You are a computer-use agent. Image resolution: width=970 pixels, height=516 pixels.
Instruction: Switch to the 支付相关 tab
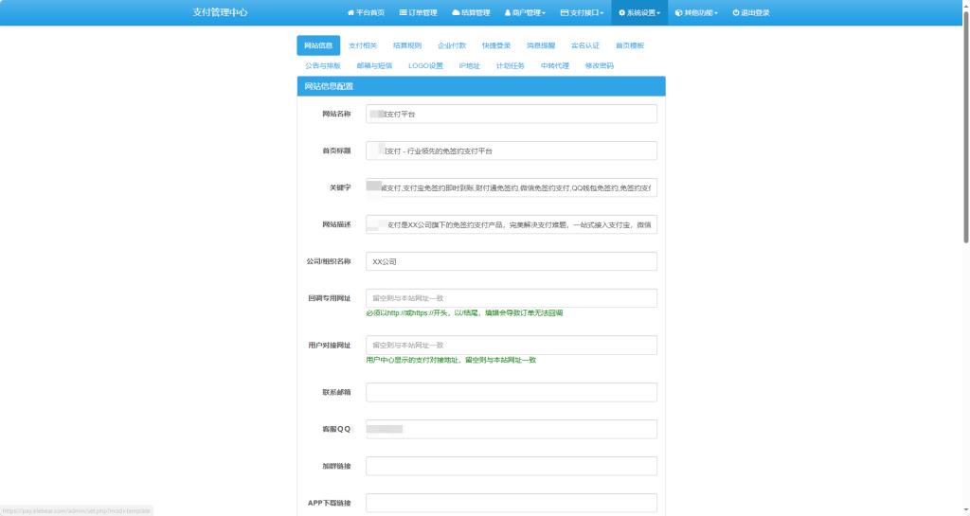363,45
